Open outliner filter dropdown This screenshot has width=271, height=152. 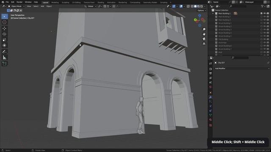263,6
